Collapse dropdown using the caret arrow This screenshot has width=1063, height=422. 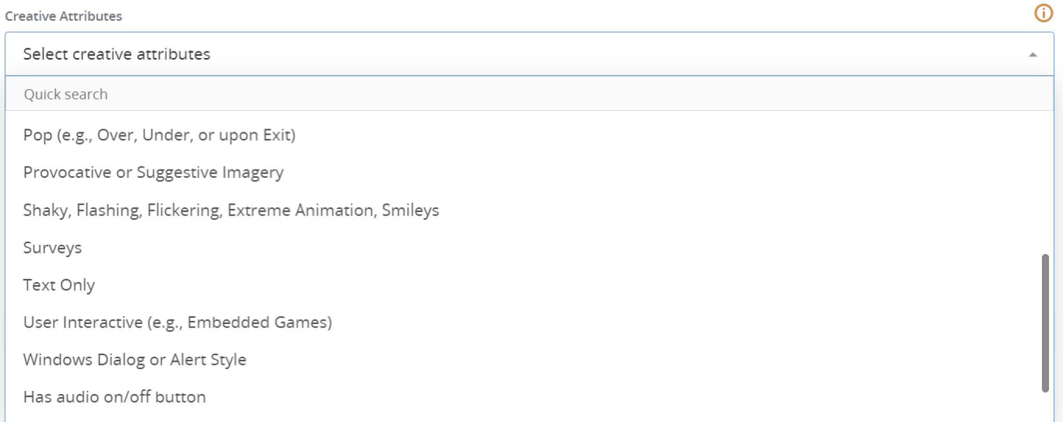tap(1033, 54)
